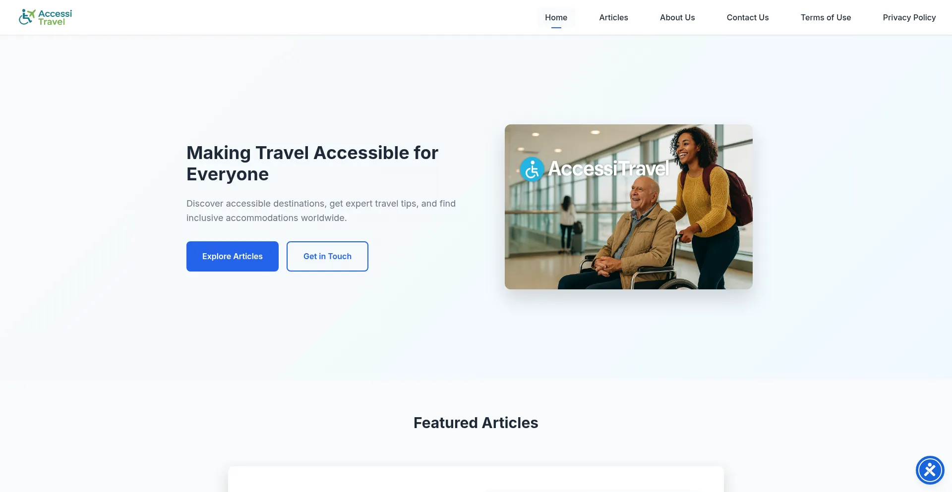View the Terms of Use
952x492 pixels.
(826, 17)
